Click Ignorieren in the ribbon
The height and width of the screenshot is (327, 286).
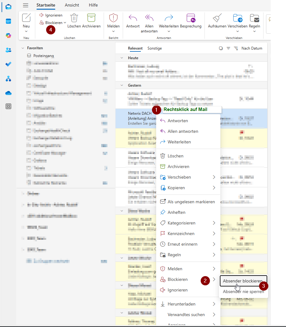(51, 15)
